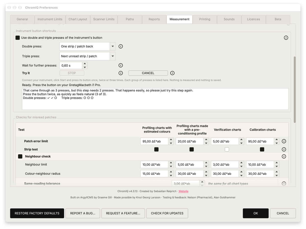Decrease the Wait for further presses time

coord(85,67)
